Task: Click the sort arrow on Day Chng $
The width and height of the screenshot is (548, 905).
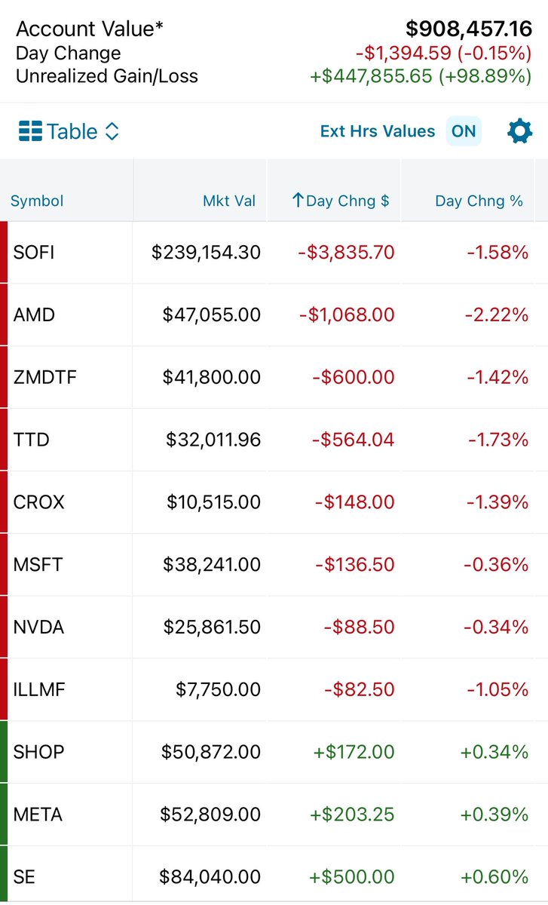Action: [x=297, y=201]
